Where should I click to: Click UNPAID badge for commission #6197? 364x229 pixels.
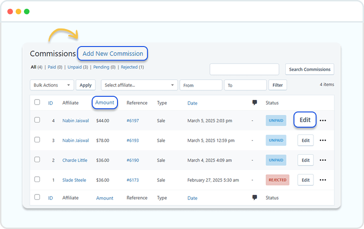[276, 121]
